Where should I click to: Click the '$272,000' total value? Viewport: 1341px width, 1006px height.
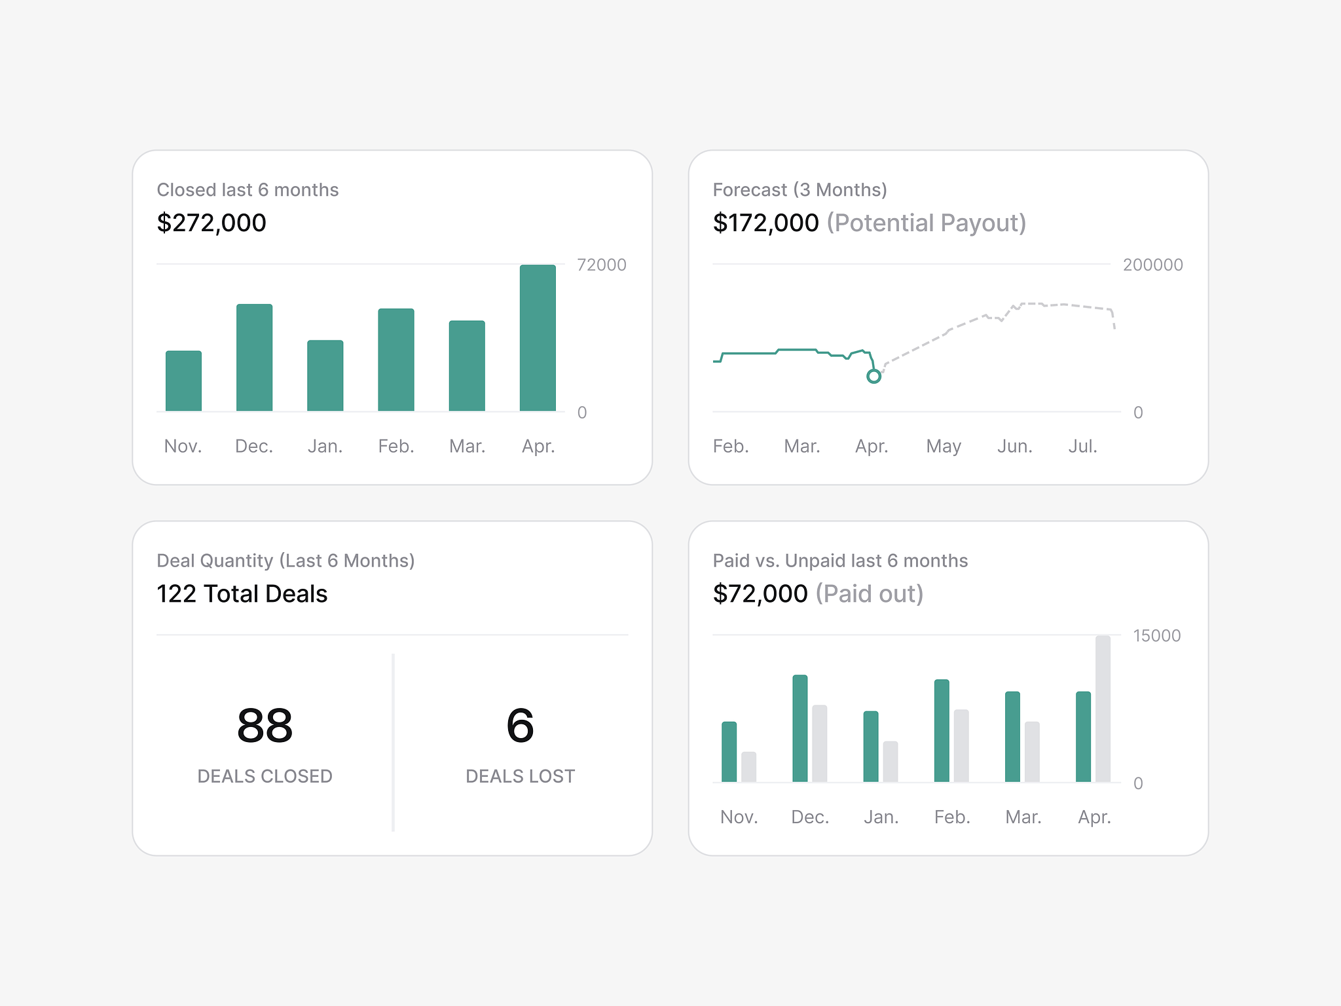coord(211,223)
